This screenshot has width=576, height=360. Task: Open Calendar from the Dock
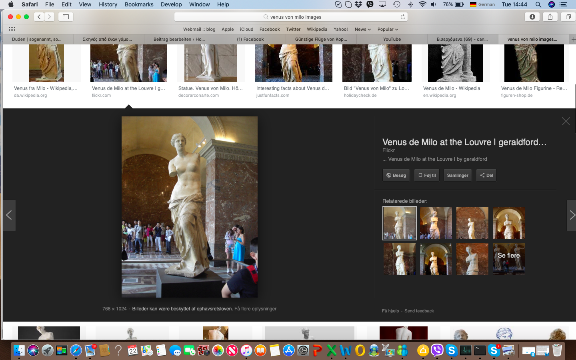tap(133, 350)
